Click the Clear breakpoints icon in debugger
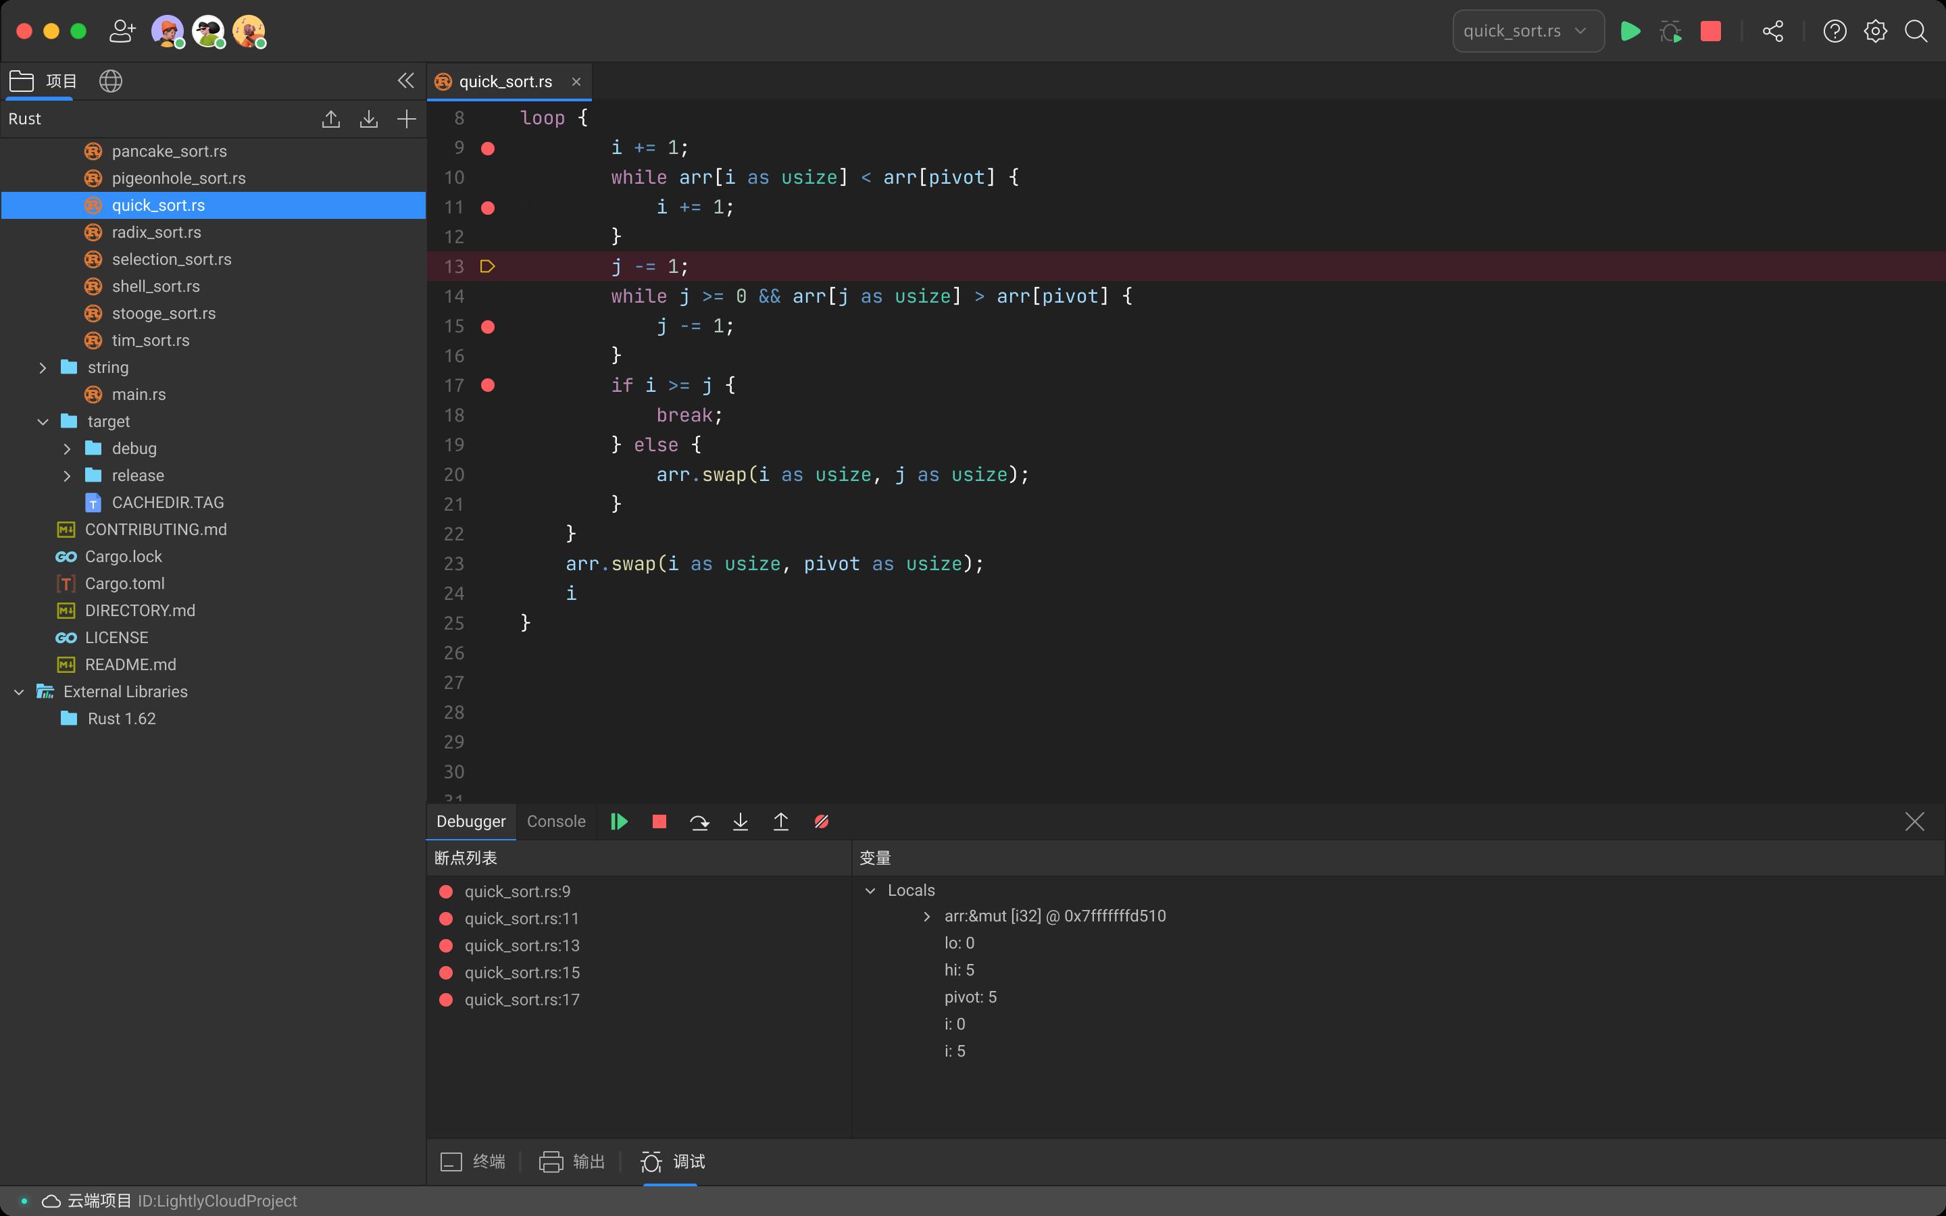The image size is (1946, 1216). pyautogui.click(x=821, y=821)
